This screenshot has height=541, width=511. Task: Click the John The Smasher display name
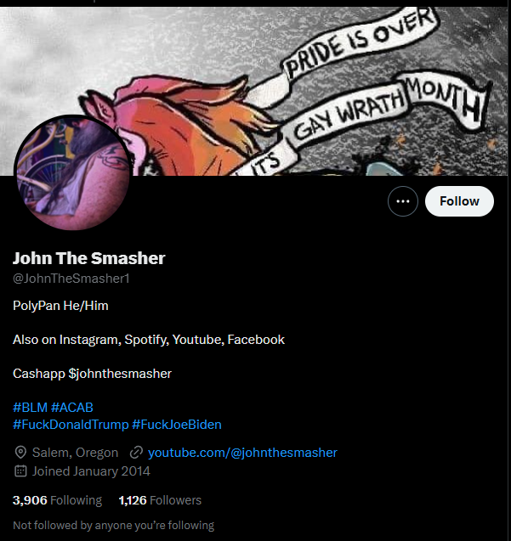click(x=89, y=258)
